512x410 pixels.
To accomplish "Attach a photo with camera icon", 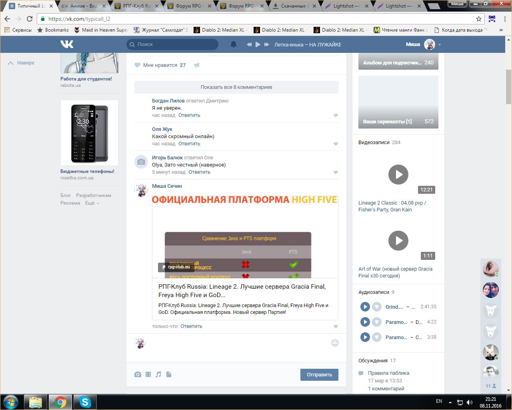I will click(x=138, y=374).
